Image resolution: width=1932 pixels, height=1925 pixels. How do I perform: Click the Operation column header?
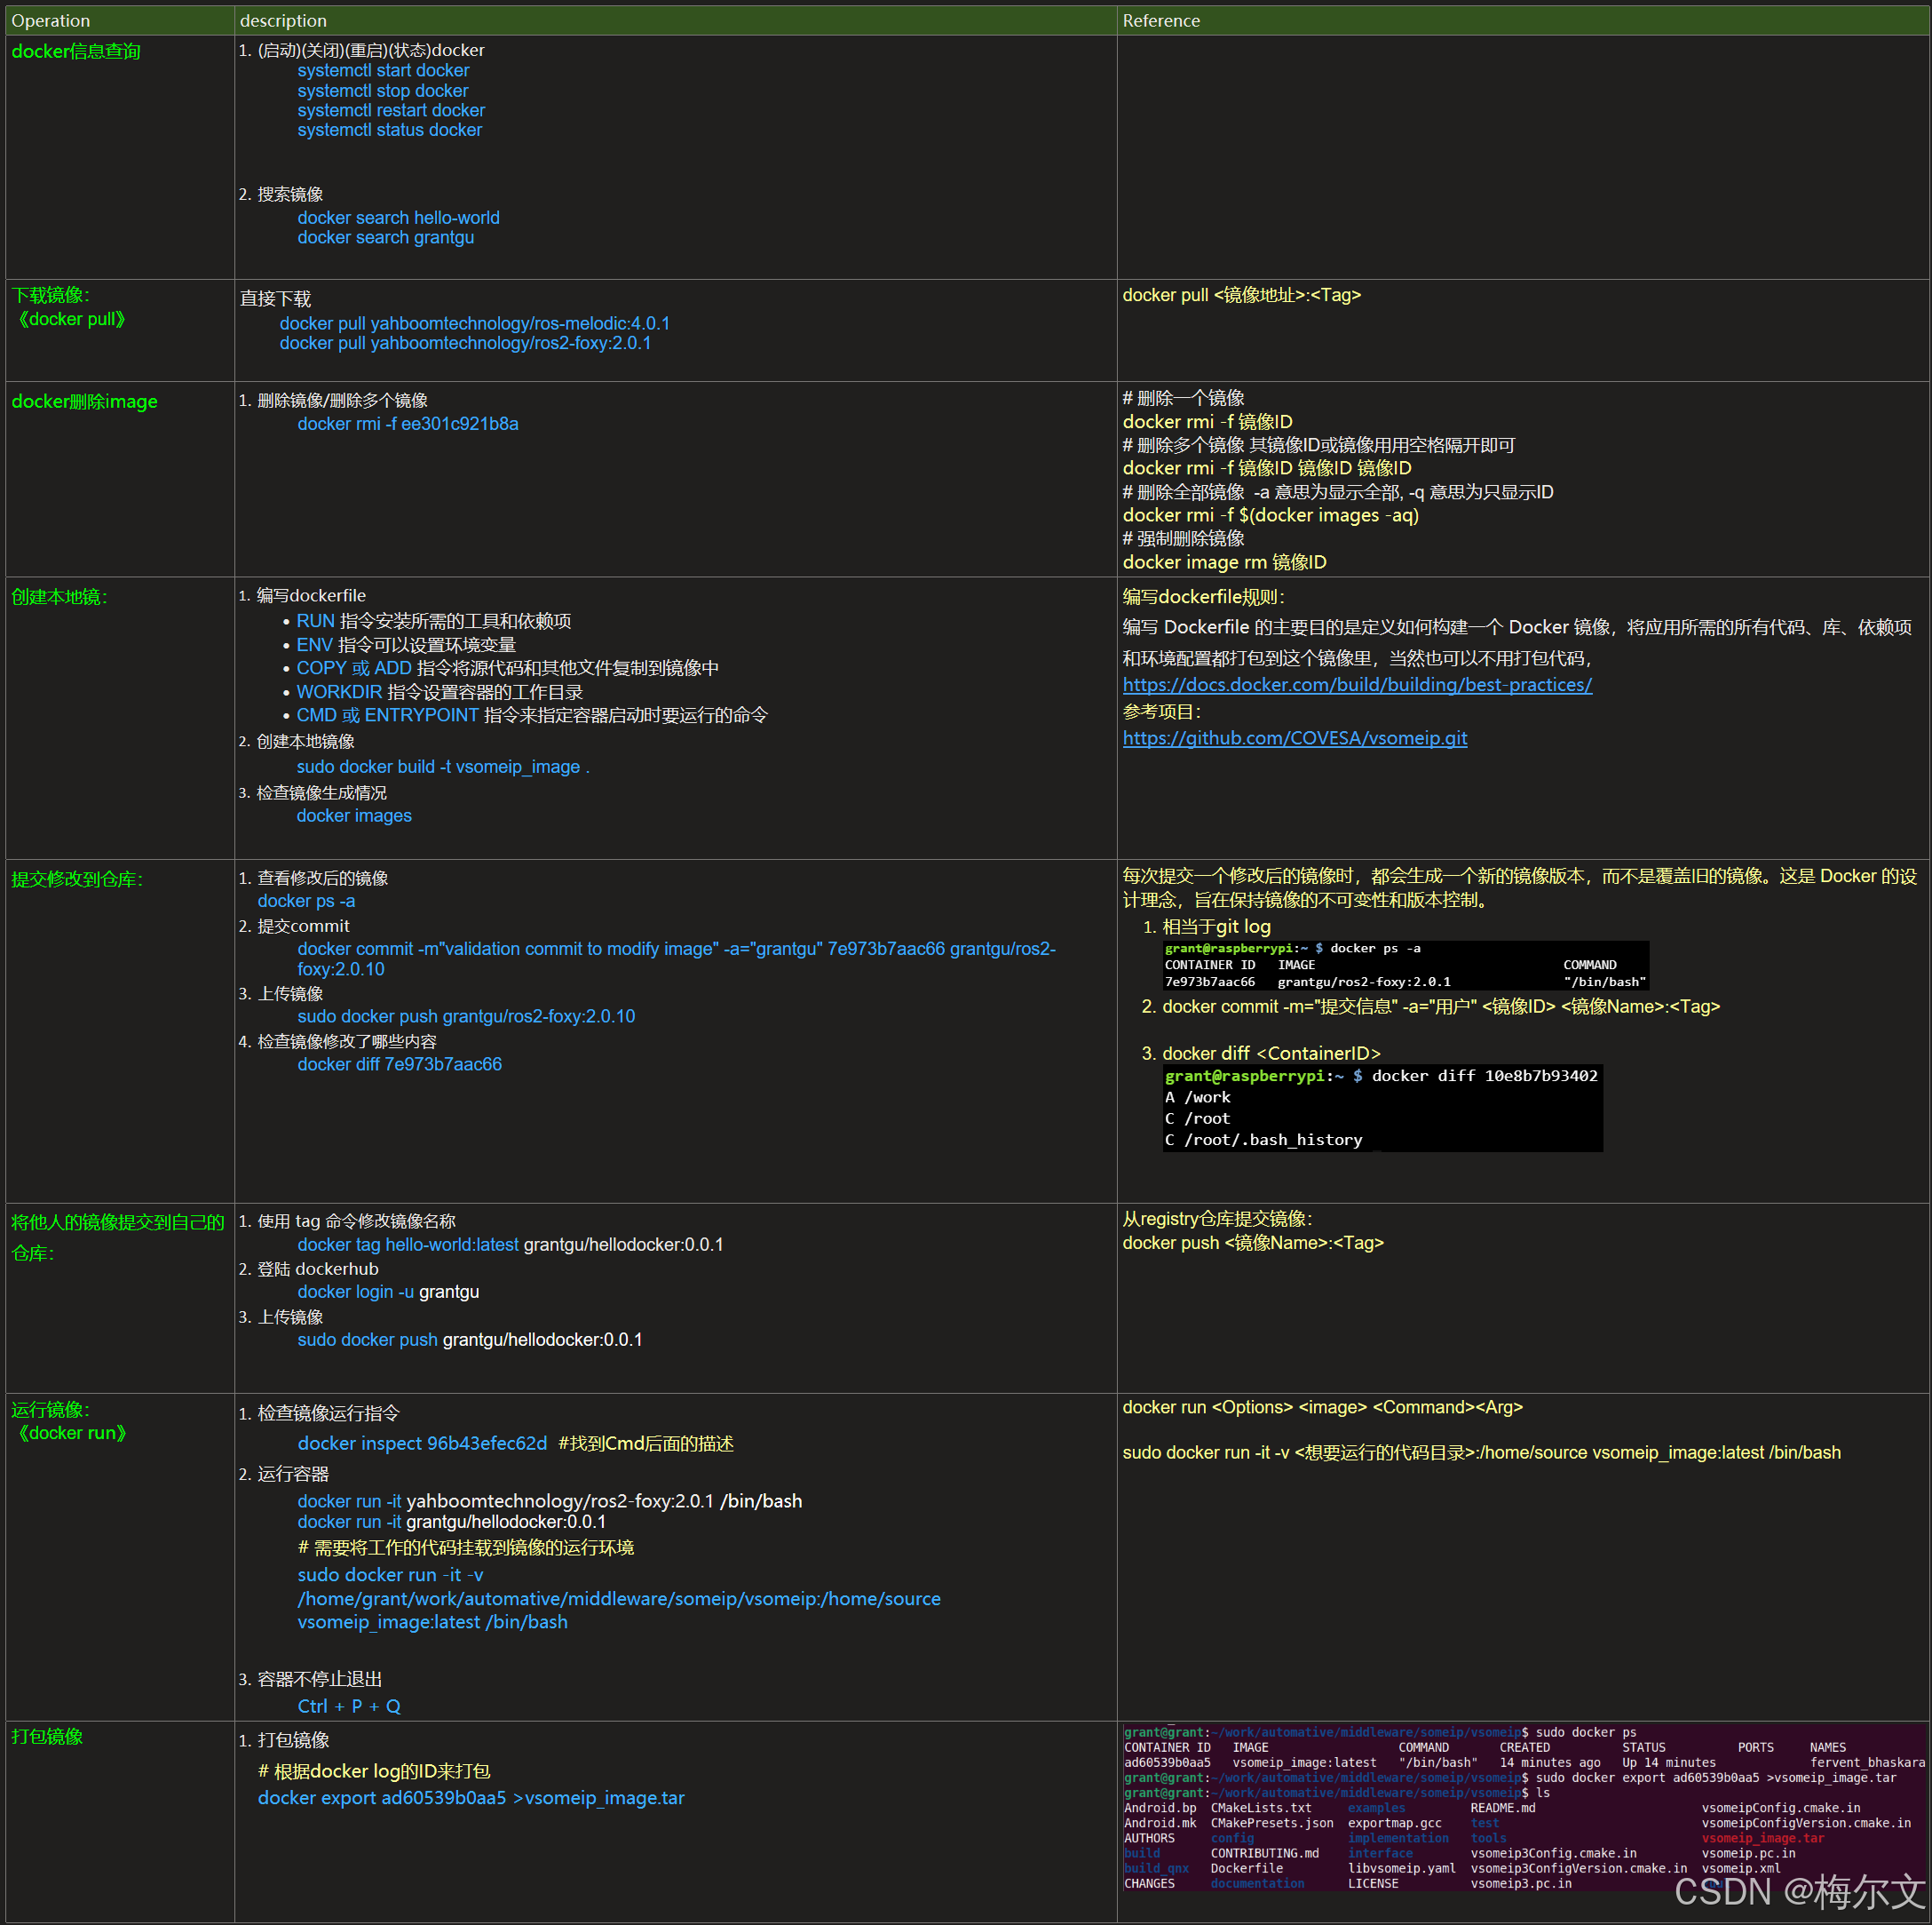(51, 21)
